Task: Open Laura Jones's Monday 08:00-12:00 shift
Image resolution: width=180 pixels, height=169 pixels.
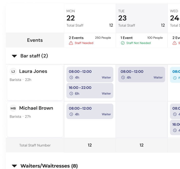Action: [x=90, y=75]
